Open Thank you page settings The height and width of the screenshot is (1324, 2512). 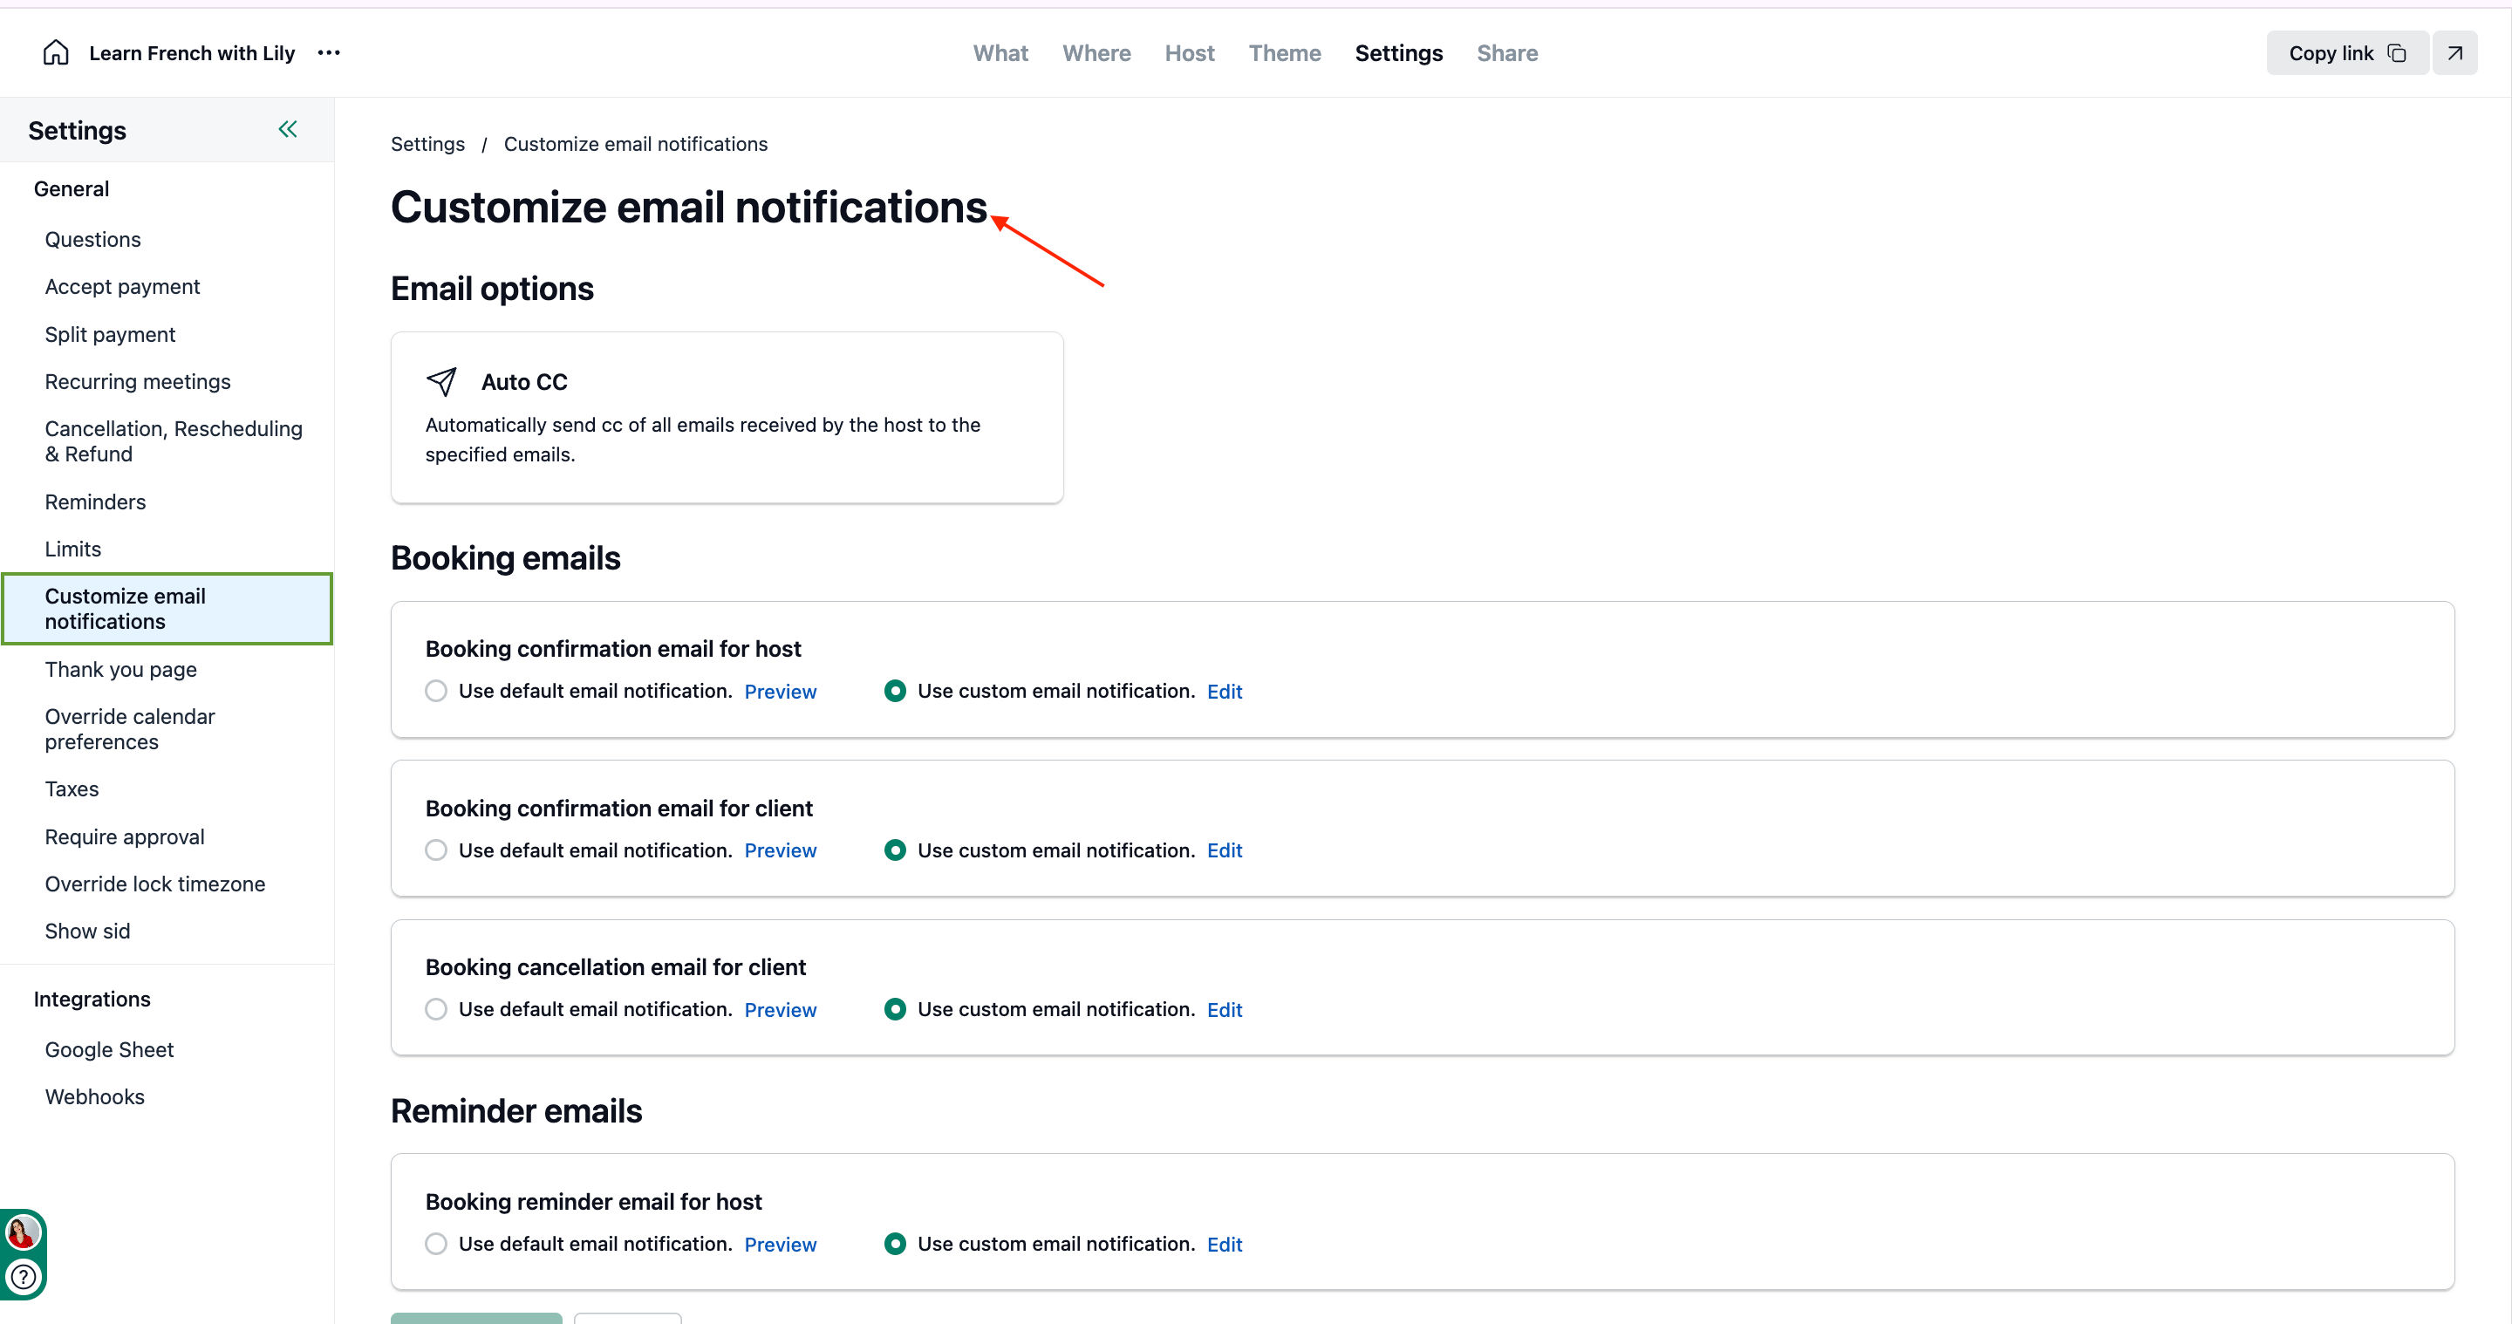click(x=121, y=669)
